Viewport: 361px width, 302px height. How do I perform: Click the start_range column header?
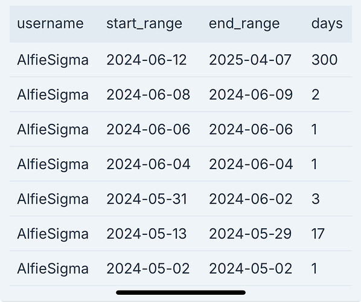144,24
